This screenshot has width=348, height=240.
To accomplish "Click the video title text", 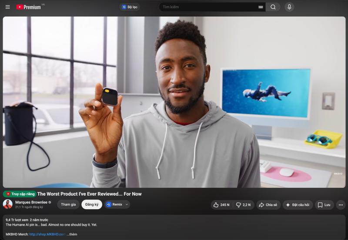I will point(90,194).
